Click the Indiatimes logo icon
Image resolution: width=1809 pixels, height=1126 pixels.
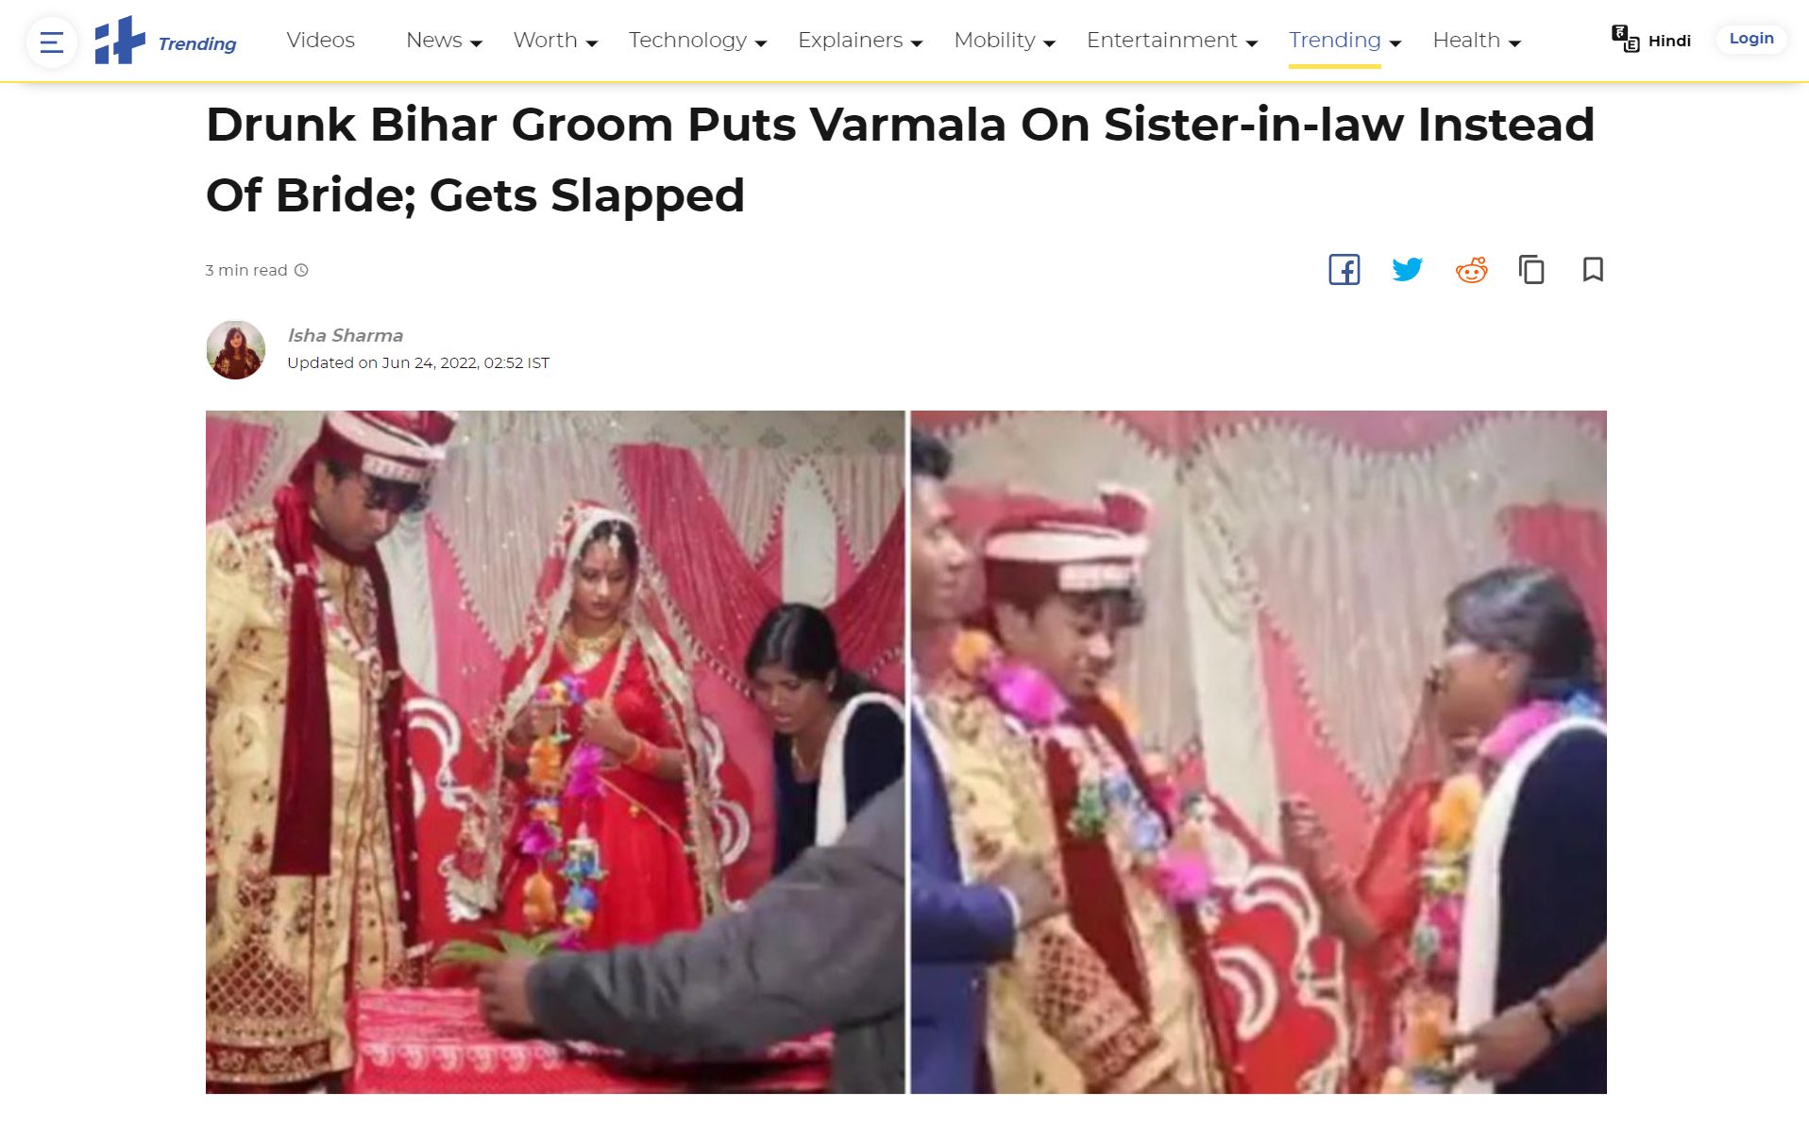[120, 41]
